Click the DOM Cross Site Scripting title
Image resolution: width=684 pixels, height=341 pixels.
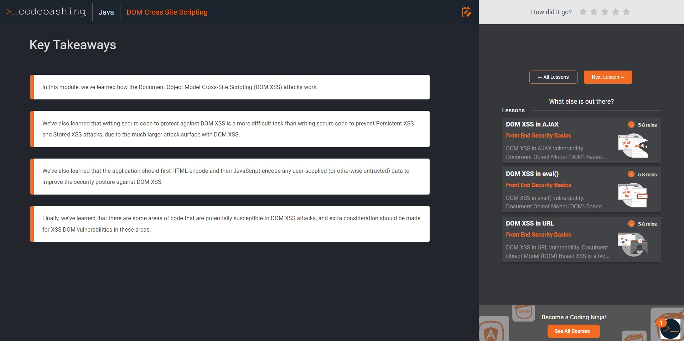[x=167, y=12]
